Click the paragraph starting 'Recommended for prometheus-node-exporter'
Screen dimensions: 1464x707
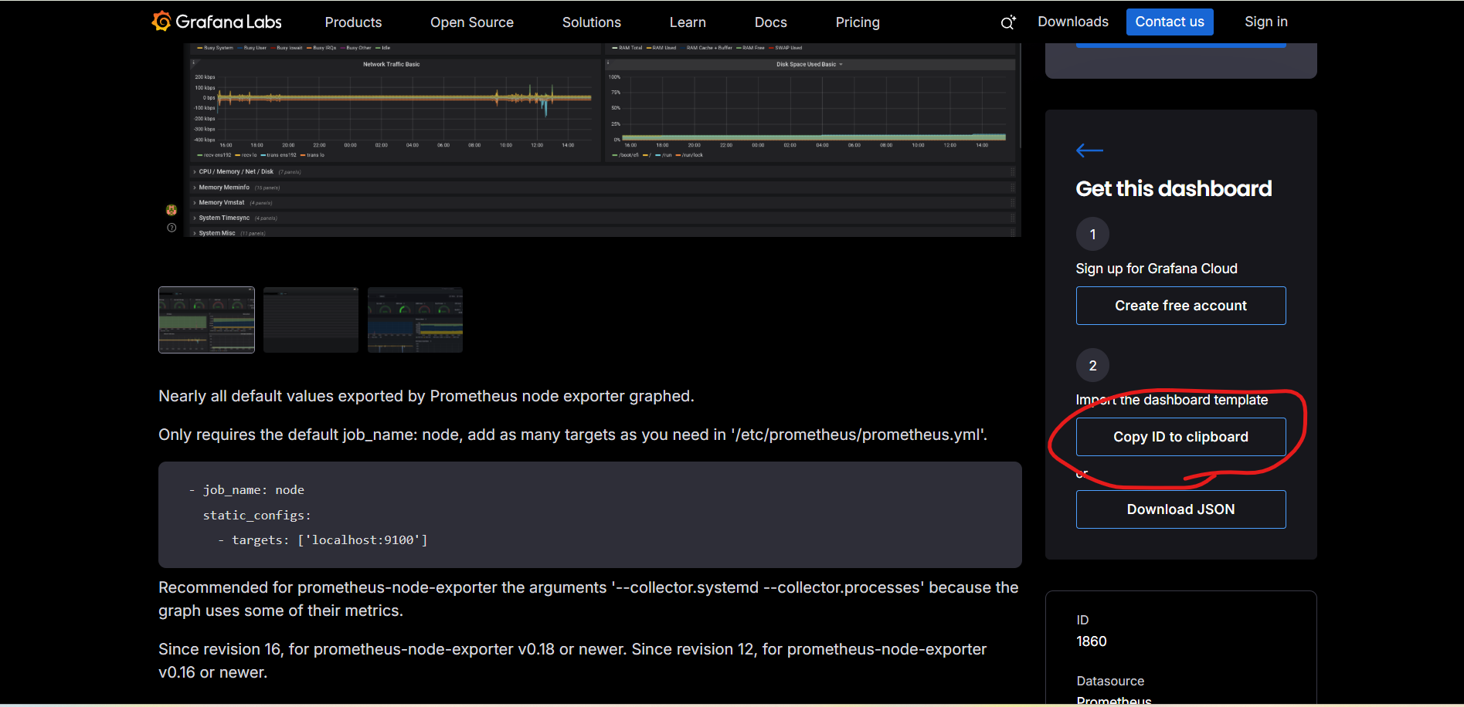pyautogui.click(x=589, y=599)
